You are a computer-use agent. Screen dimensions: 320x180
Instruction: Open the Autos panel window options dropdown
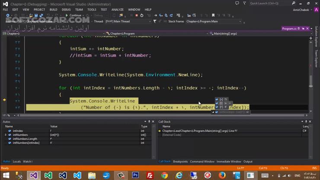(x=145, y=122)
